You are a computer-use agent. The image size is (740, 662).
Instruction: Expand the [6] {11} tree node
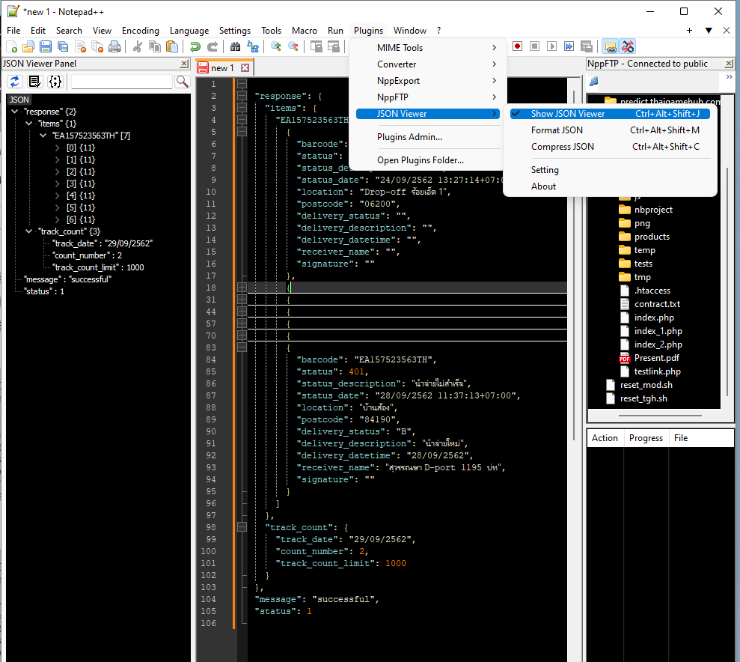(58, 219)
